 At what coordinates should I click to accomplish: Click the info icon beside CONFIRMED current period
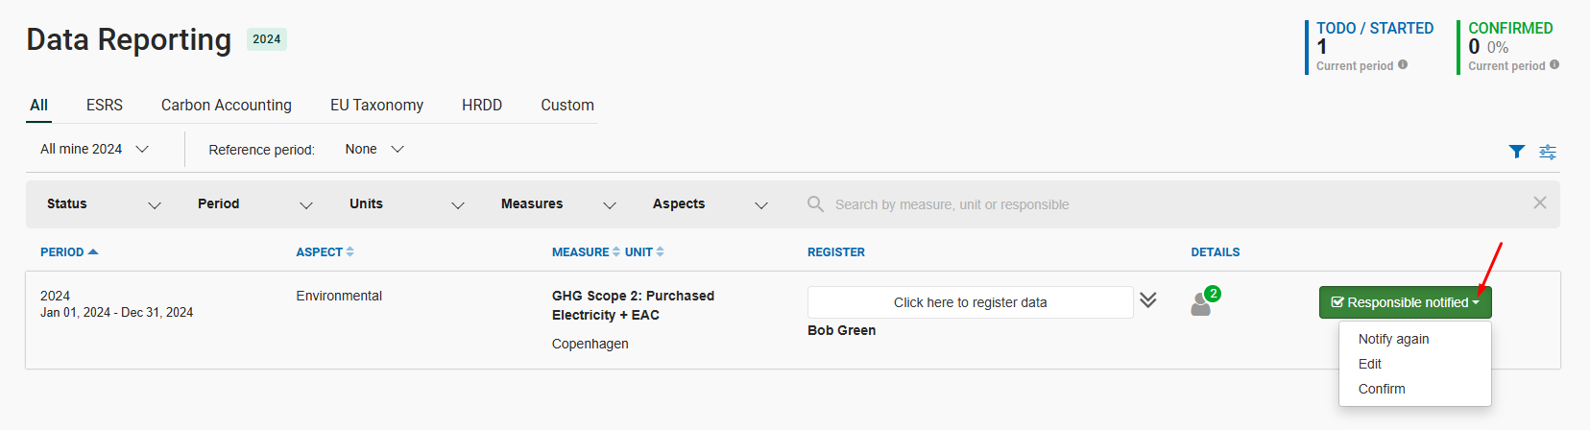(x=1554, y=65)
